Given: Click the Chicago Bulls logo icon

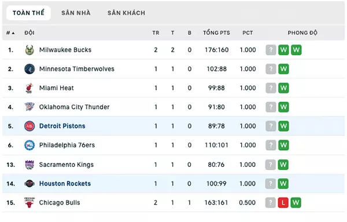Looking at the screenshot, I should pos(29,202).
